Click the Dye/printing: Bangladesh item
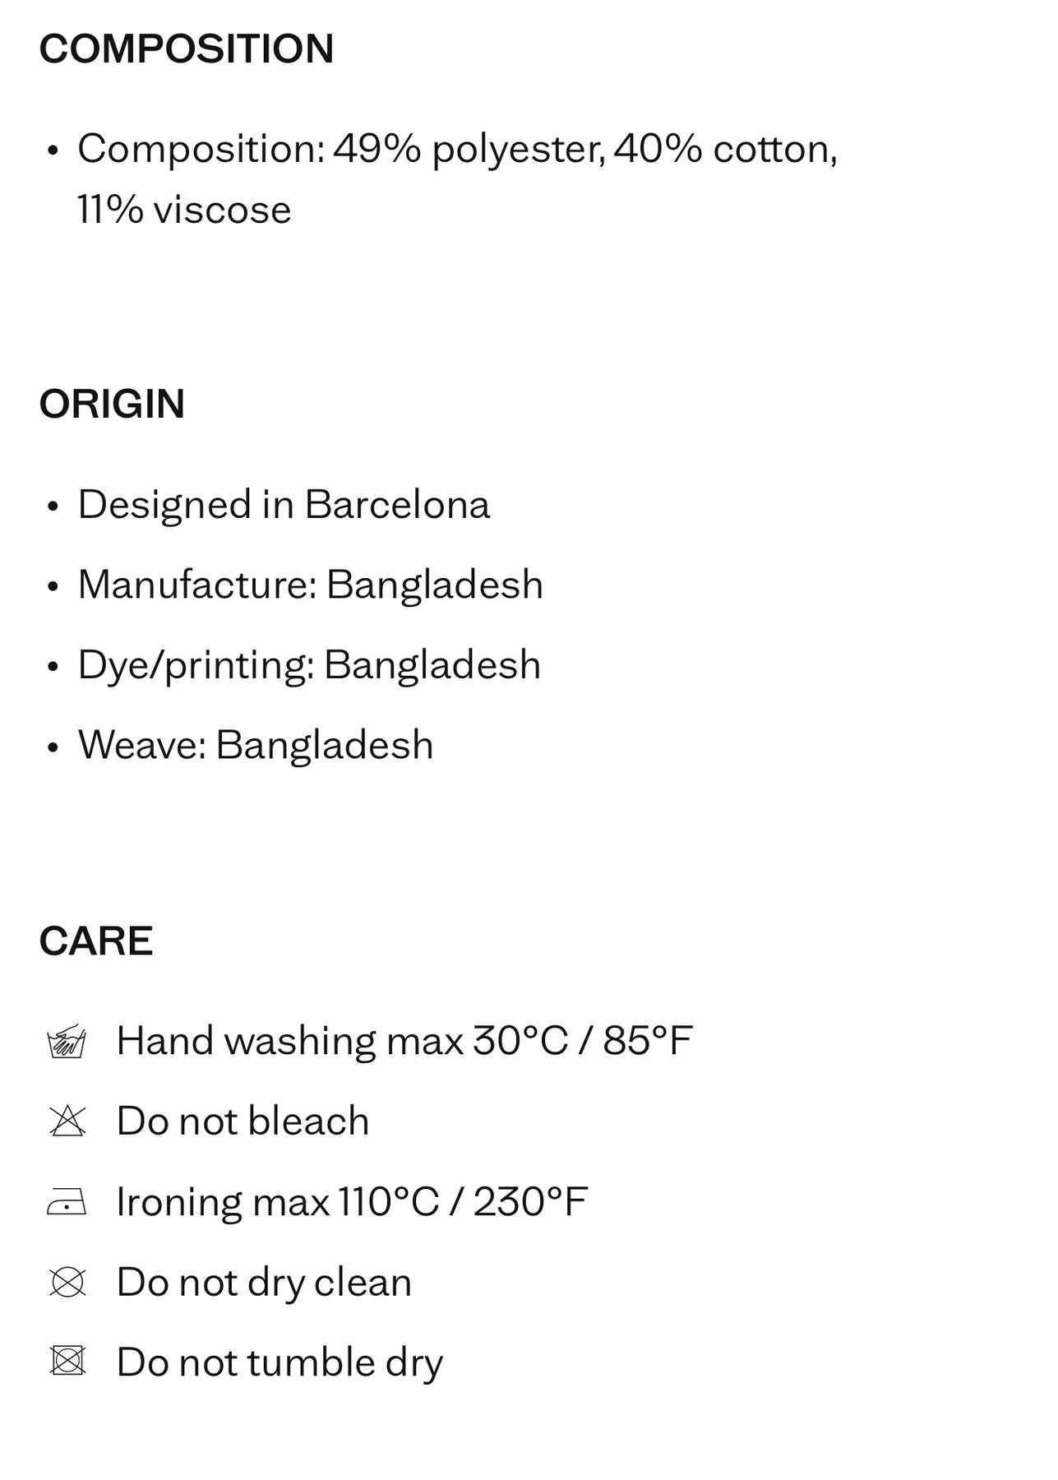1058x1480 pixels. click(309, 664)
